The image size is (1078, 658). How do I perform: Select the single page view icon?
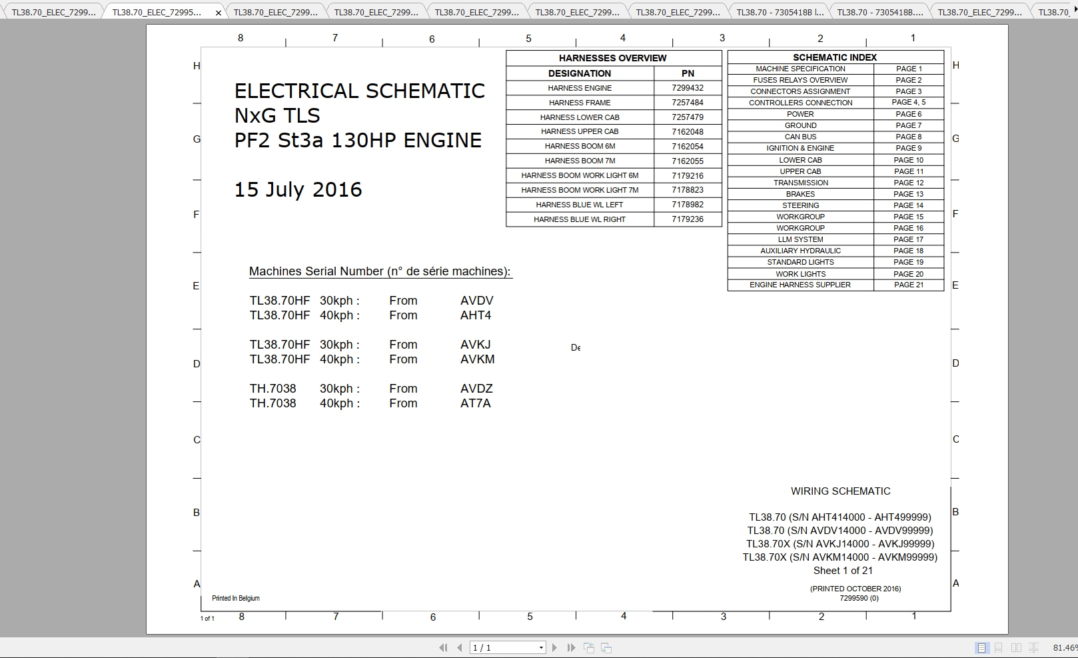(x=981, y=647)
